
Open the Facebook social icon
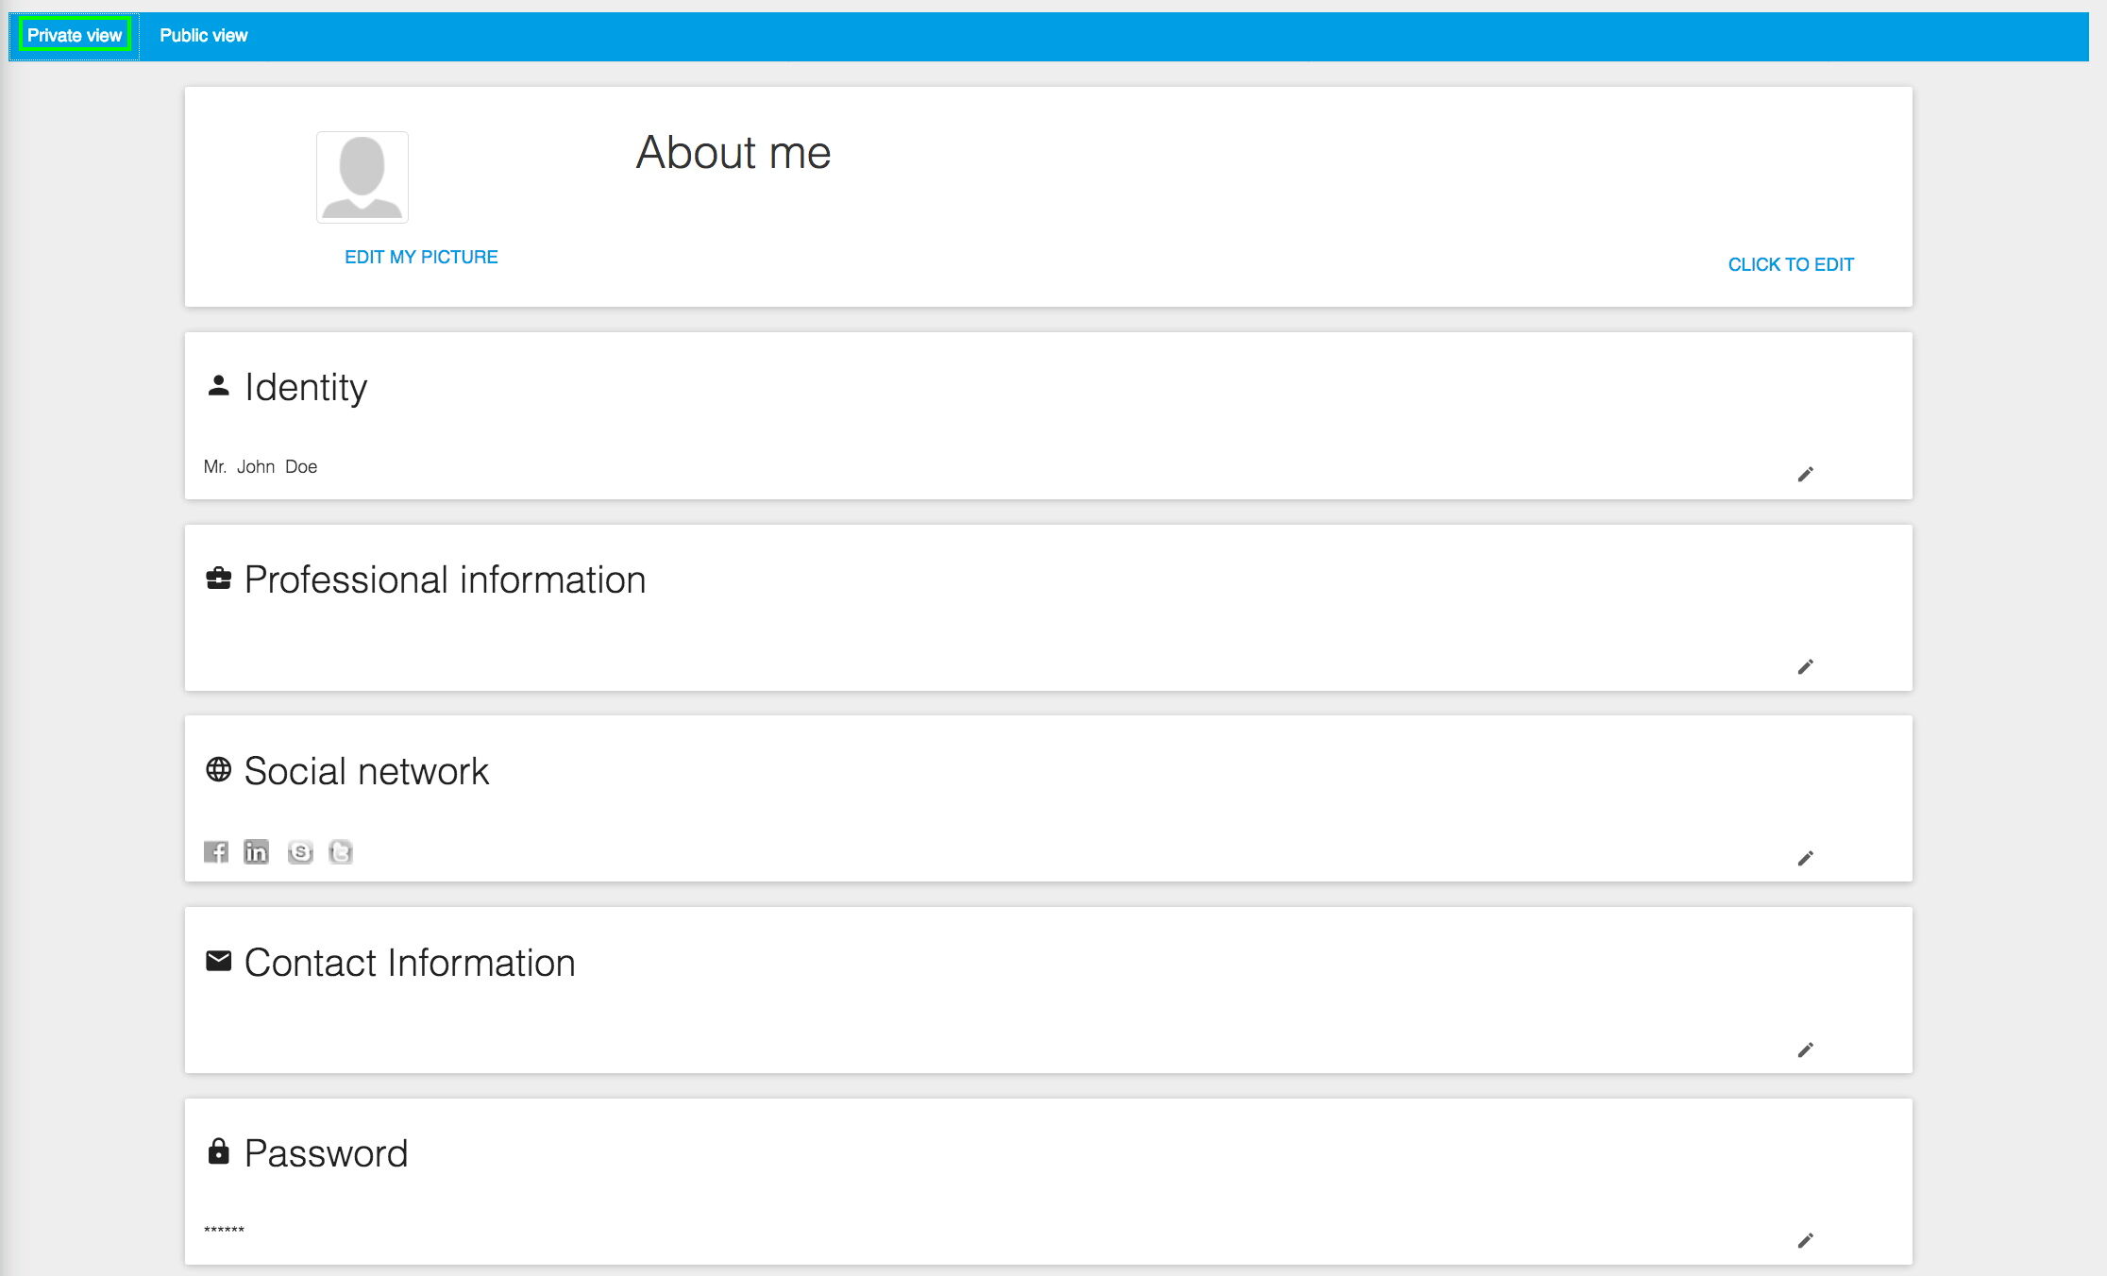(x=216, y=852)
